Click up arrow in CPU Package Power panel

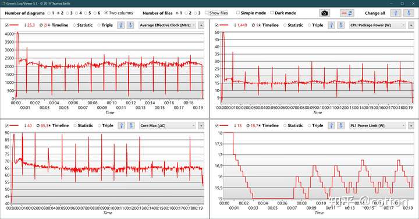[x=331, y=25]
